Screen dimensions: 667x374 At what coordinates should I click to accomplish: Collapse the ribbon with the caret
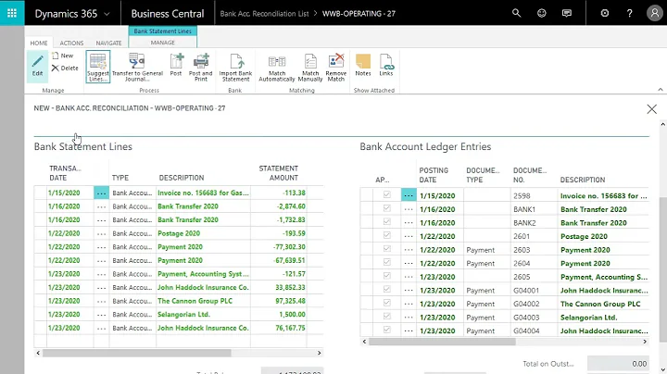click(x=661, y=90)
